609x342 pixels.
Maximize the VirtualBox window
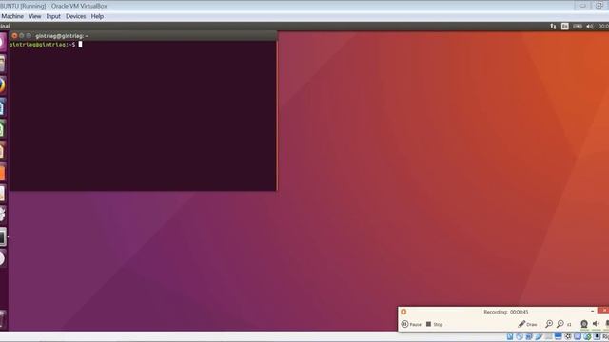click(x=599, y=6)
